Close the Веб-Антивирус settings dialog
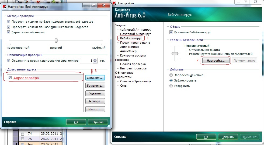The height and width of the screenshot is (145, 264). click(x=104, y=6)
